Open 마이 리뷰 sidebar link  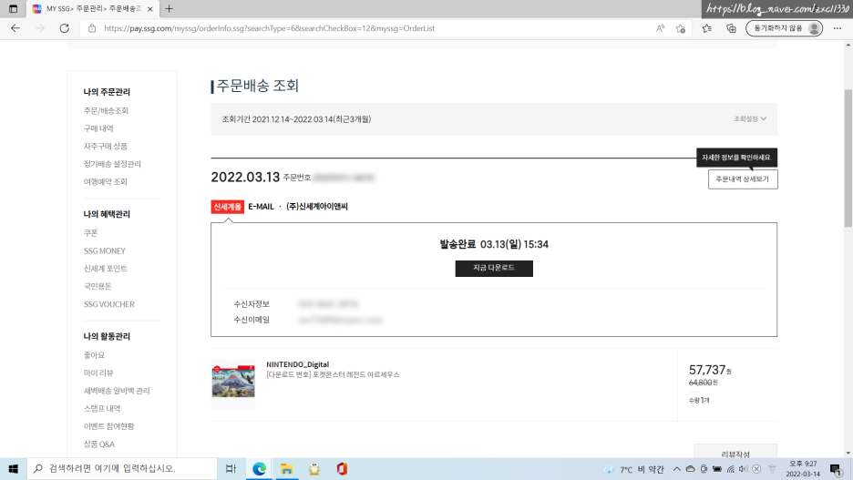[x=98, y=373]
